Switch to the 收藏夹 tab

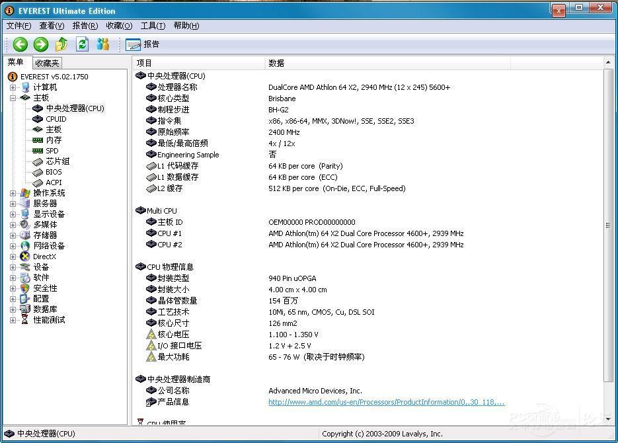pos(47,63)
